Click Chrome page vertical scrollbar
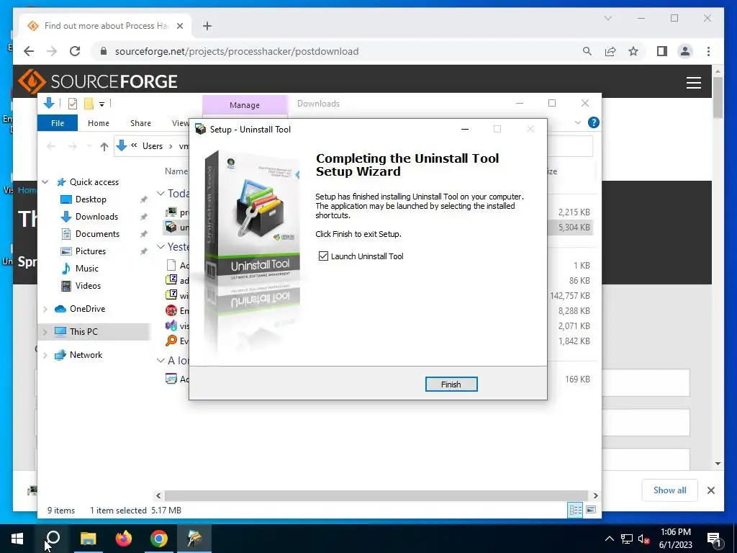This screenshot has width=737, height=553. 718,98
